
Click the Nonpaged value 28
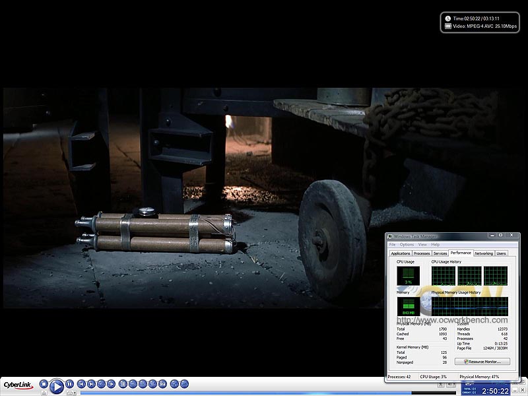[444, 362]
